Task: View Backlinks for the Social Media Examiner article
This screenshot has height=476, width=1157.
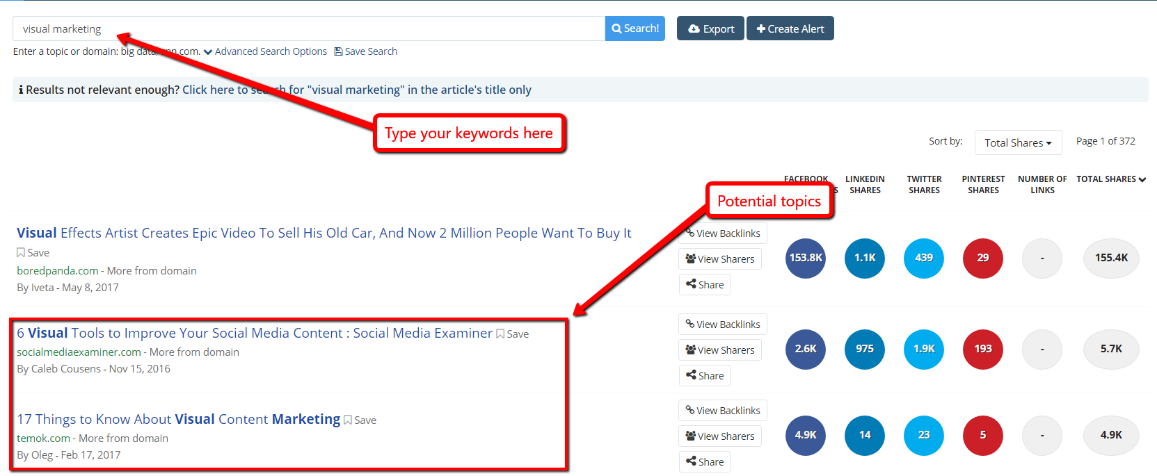Action: (x=723, y=325)
